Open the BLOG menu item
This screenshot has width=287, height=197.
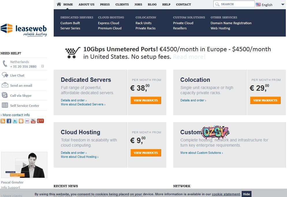[x=152, y=4]
